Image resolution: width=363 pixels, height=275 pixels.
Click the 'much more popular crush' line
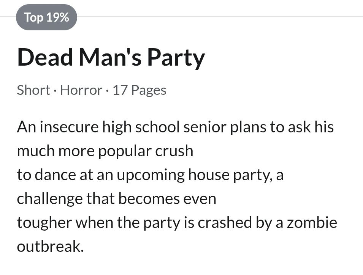click(105, 151)
